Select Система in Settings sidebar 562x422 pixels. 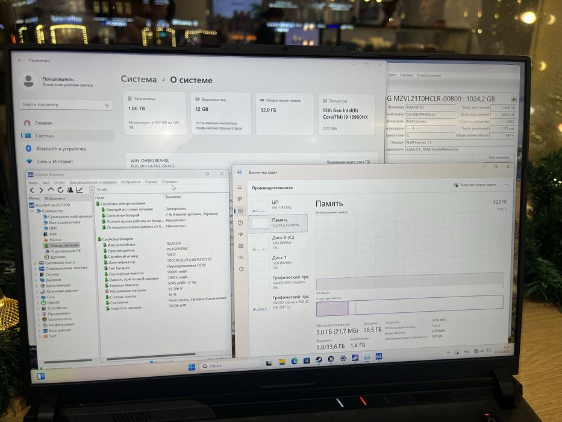[x=67, y=136]
